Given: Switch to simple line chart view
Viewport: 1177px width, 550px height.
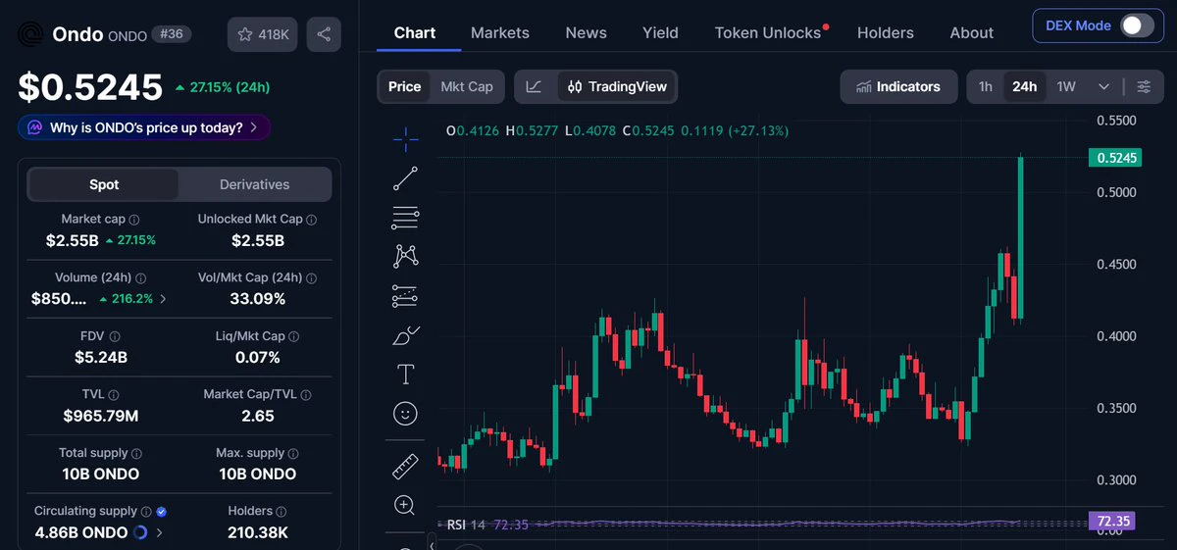Looking at the screenshot, I should [534, 86].
